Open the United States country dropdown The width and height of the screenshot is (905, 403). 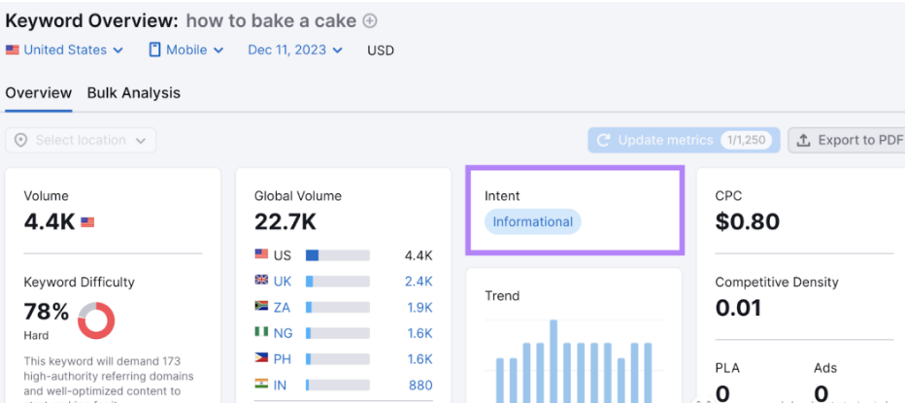click(x=65, y=50)
